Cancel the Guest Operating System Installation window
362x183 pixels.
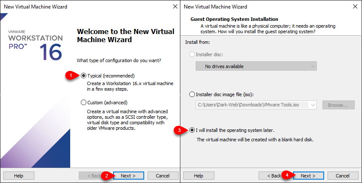pyautogui.click(x=342, y=176)
